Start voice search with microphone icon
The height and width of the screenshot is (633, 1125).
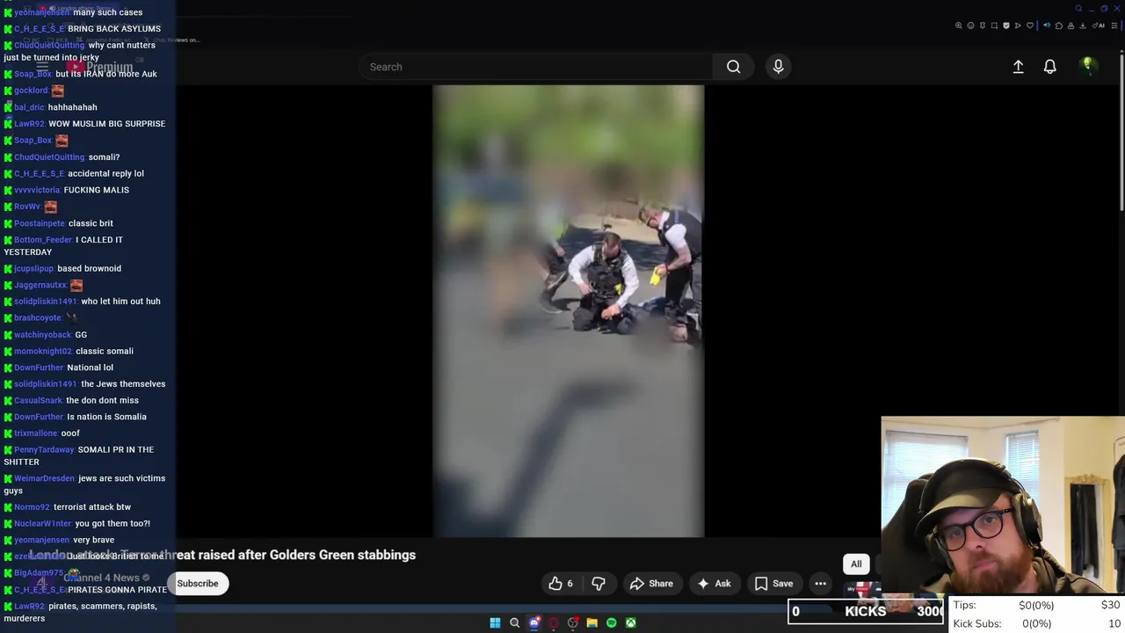[778, 67]
